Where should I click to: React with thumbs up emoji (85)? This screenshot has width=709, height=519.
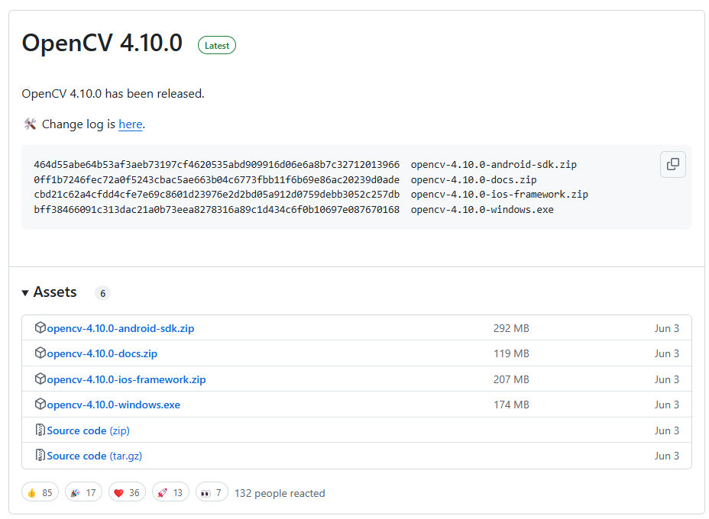[x=40, y=492]
